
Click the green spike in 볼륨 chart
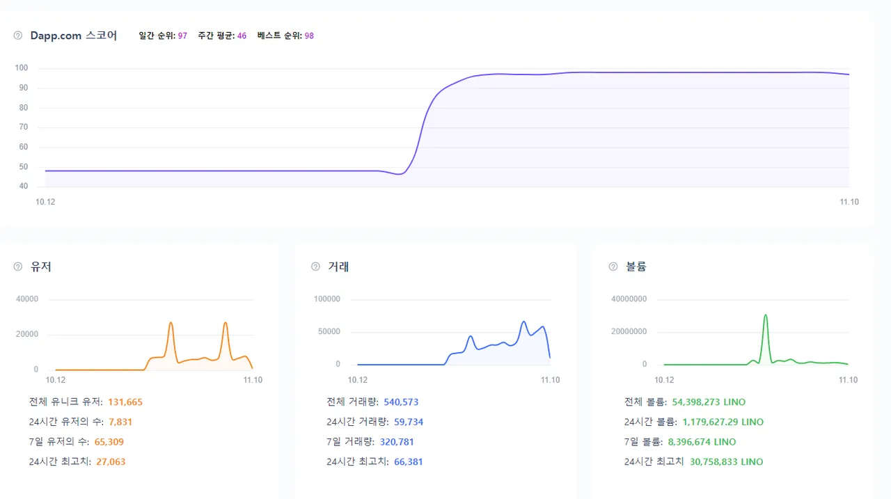pos(766,316)
